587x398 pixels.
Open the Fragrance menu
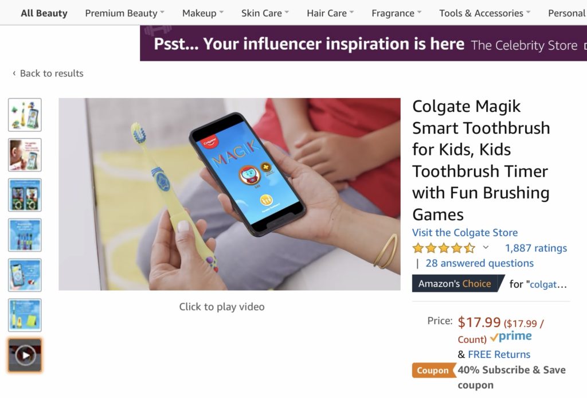396,13
